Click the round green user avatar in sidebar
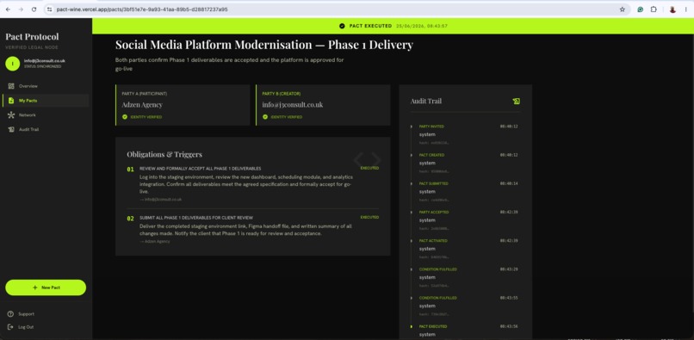694x340 pixels. tap(12, 64)
